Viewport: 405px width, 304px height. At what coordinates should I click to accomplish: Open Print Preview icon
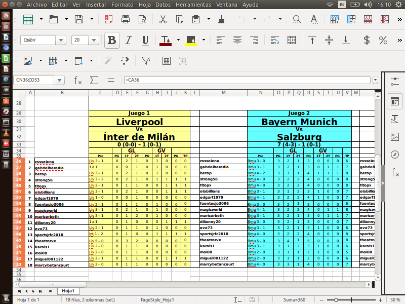coord(142,19)
